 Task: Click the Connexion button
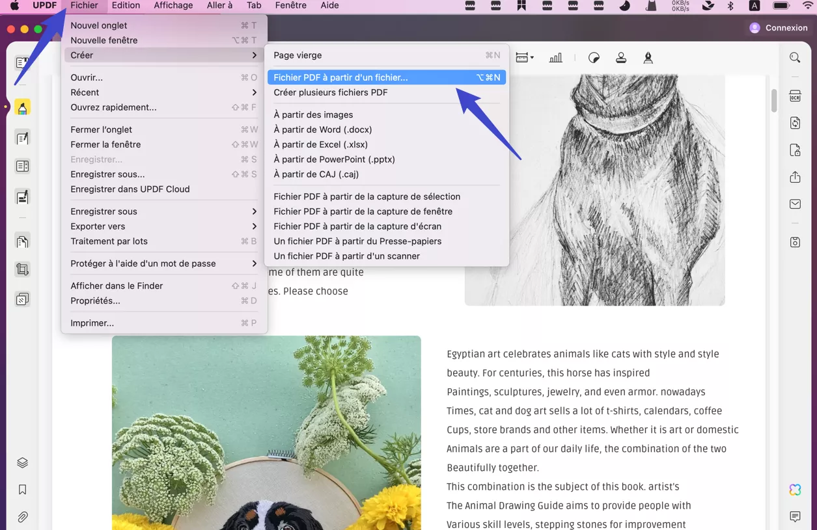778,27
